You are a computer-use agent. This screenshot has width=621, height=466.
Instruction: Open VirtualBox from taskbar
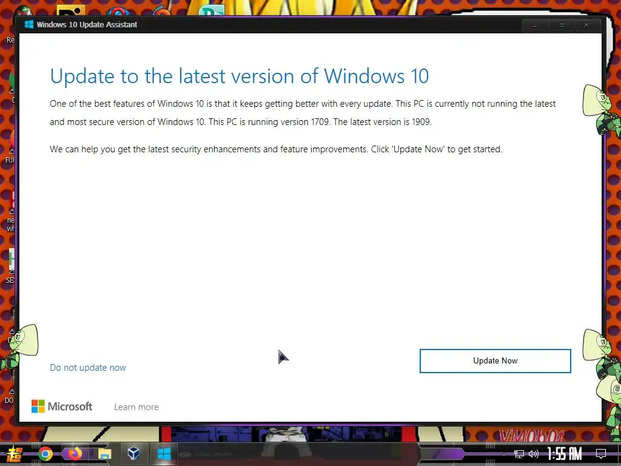133,454
